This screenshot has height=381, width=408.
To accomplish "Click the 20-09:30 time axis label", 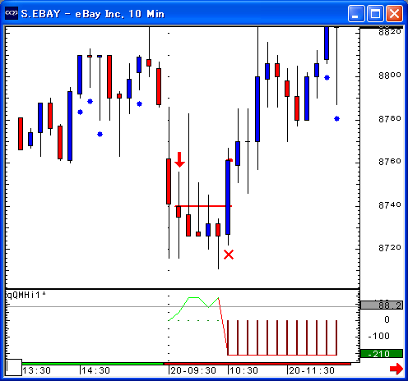I will pyautogui.click(x=193, y=370).
